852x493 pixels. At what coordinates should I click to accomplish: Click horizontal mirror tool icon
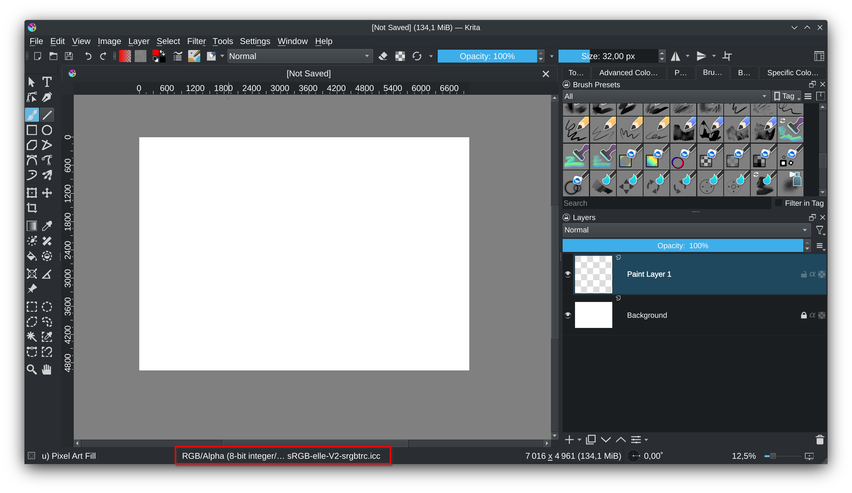(x=676, y=56)
